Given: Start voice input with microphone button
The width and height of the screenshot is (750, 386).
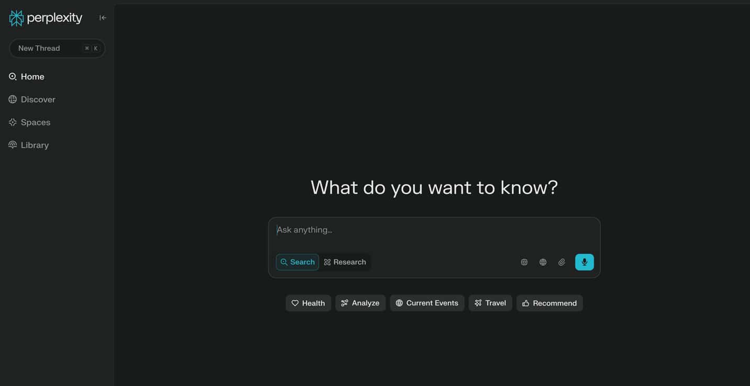Looking at the screenshot, I should [584, 262].
